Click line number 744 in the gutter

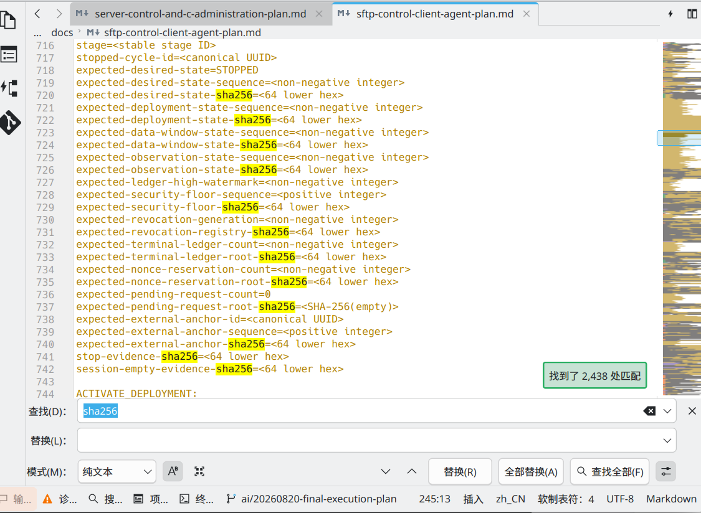point(45,394)
